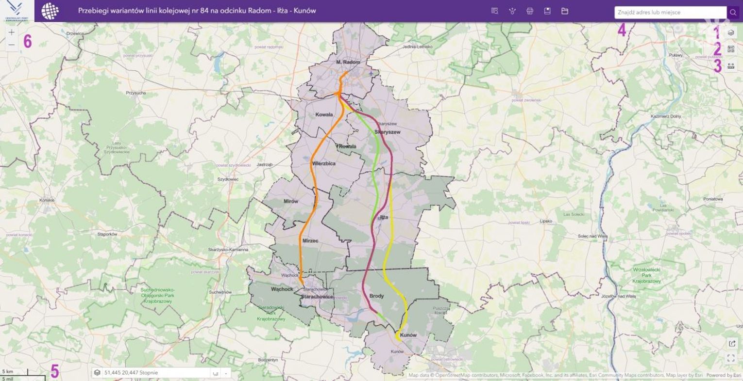Open the folder icon in header
This screenshot has width=743, height=381.
coord(565,11)
